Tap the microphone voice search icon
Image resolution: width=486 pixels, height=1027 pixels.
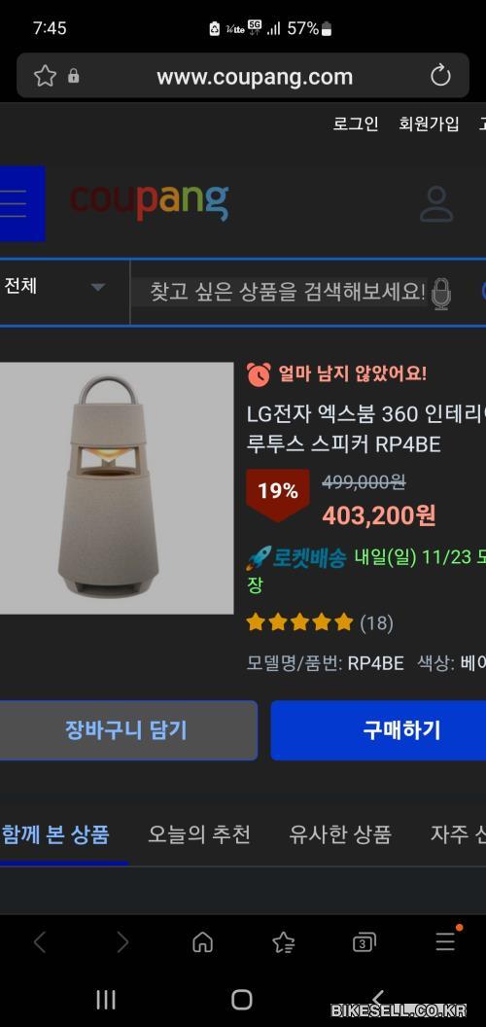point(441,293)
